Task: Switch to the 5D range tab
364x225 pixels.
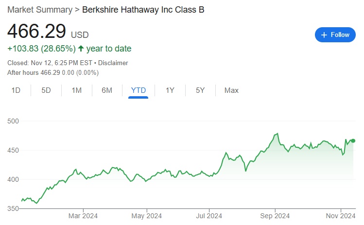Action: pos(46,90)
